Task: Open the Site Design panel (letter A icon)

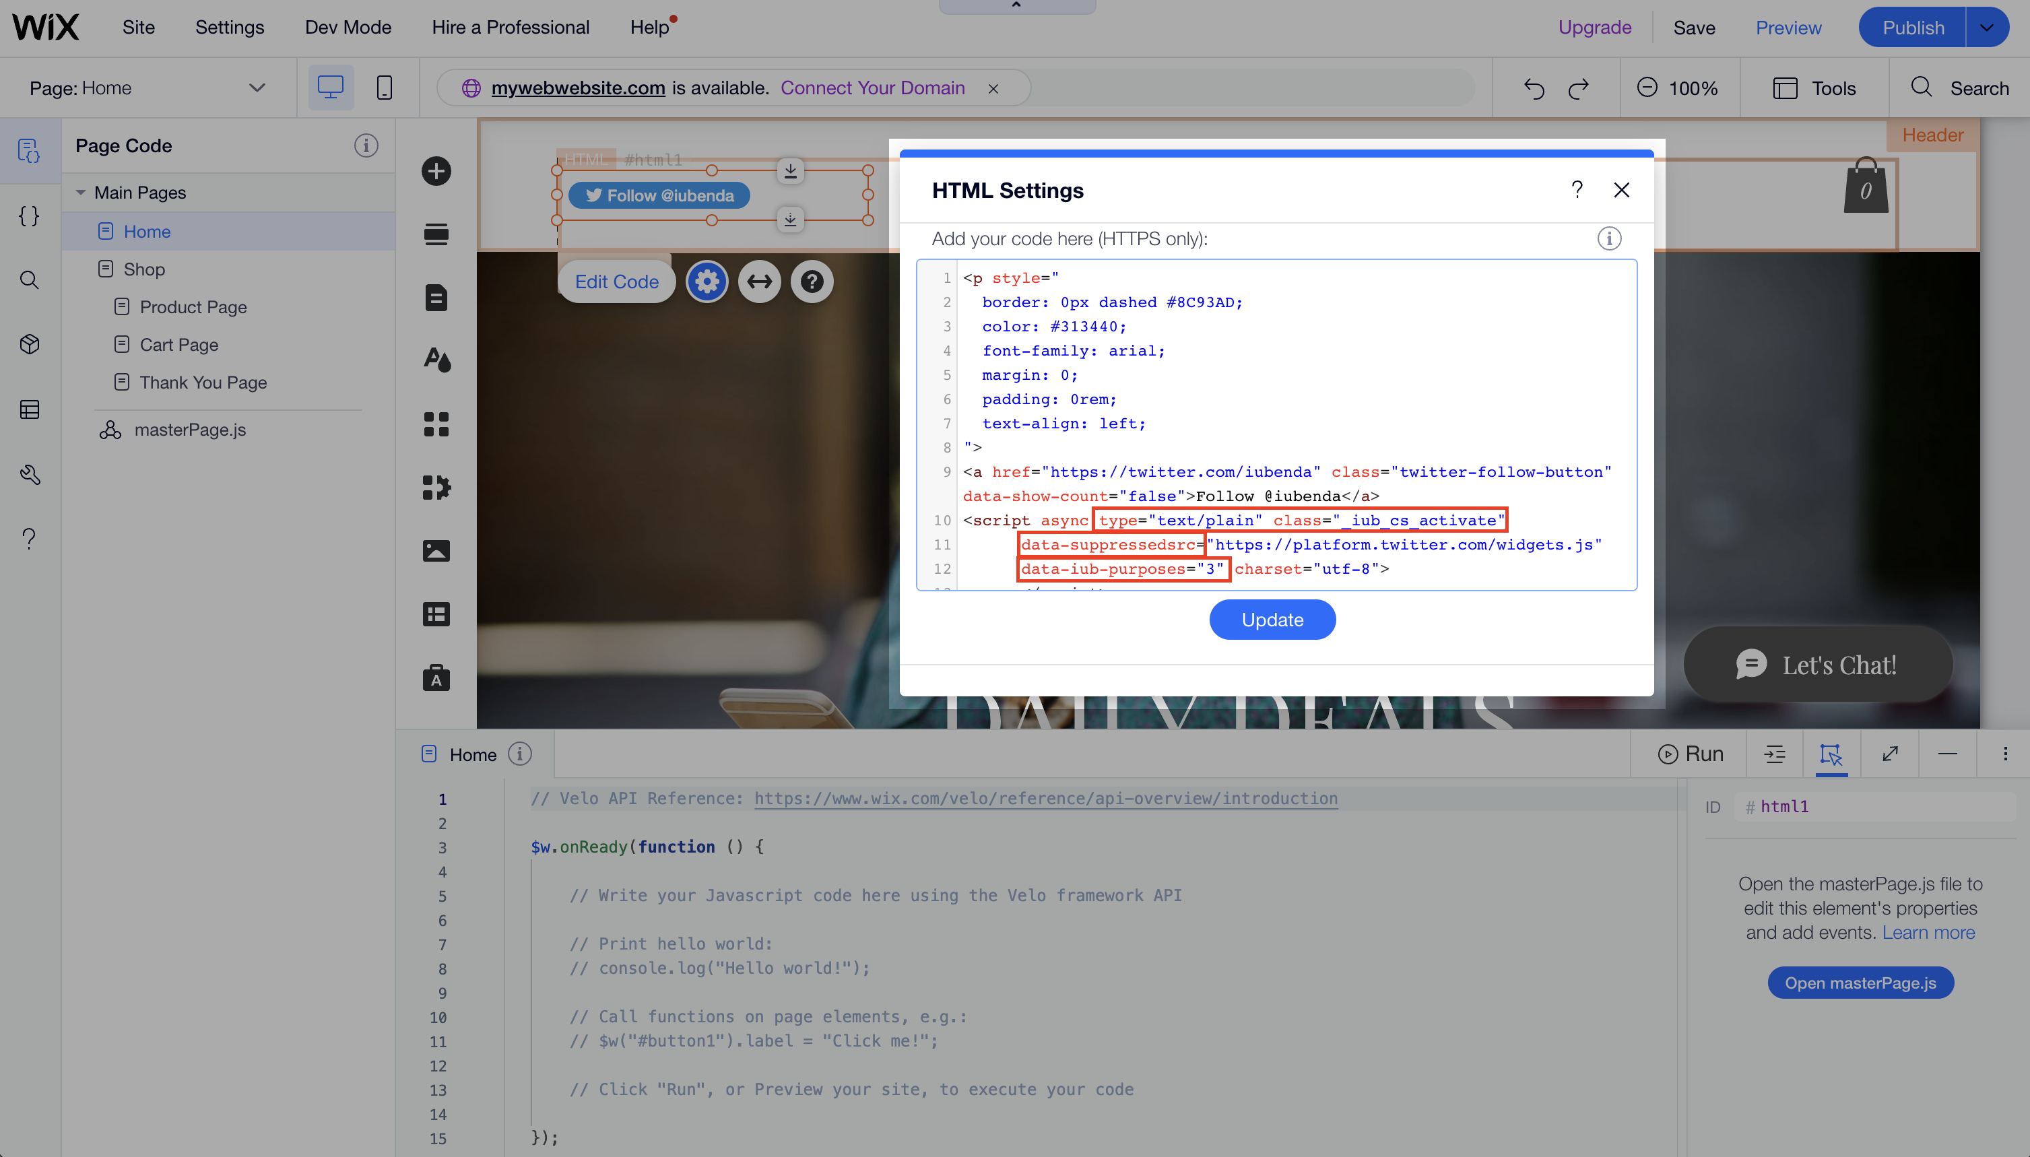Action: click(x=436, y=360)
